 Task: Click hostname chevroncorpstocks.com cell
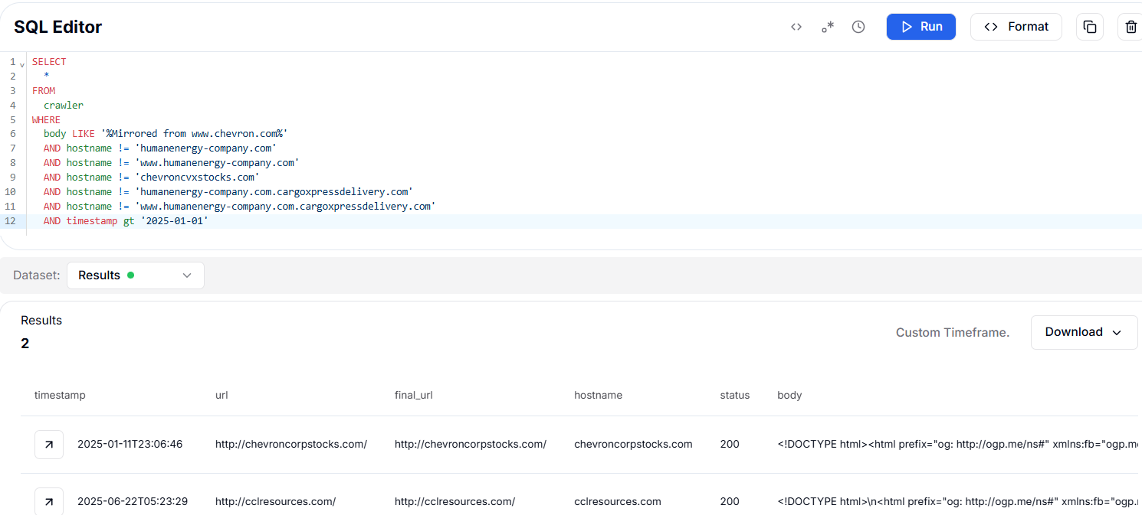tap(633, 445)
